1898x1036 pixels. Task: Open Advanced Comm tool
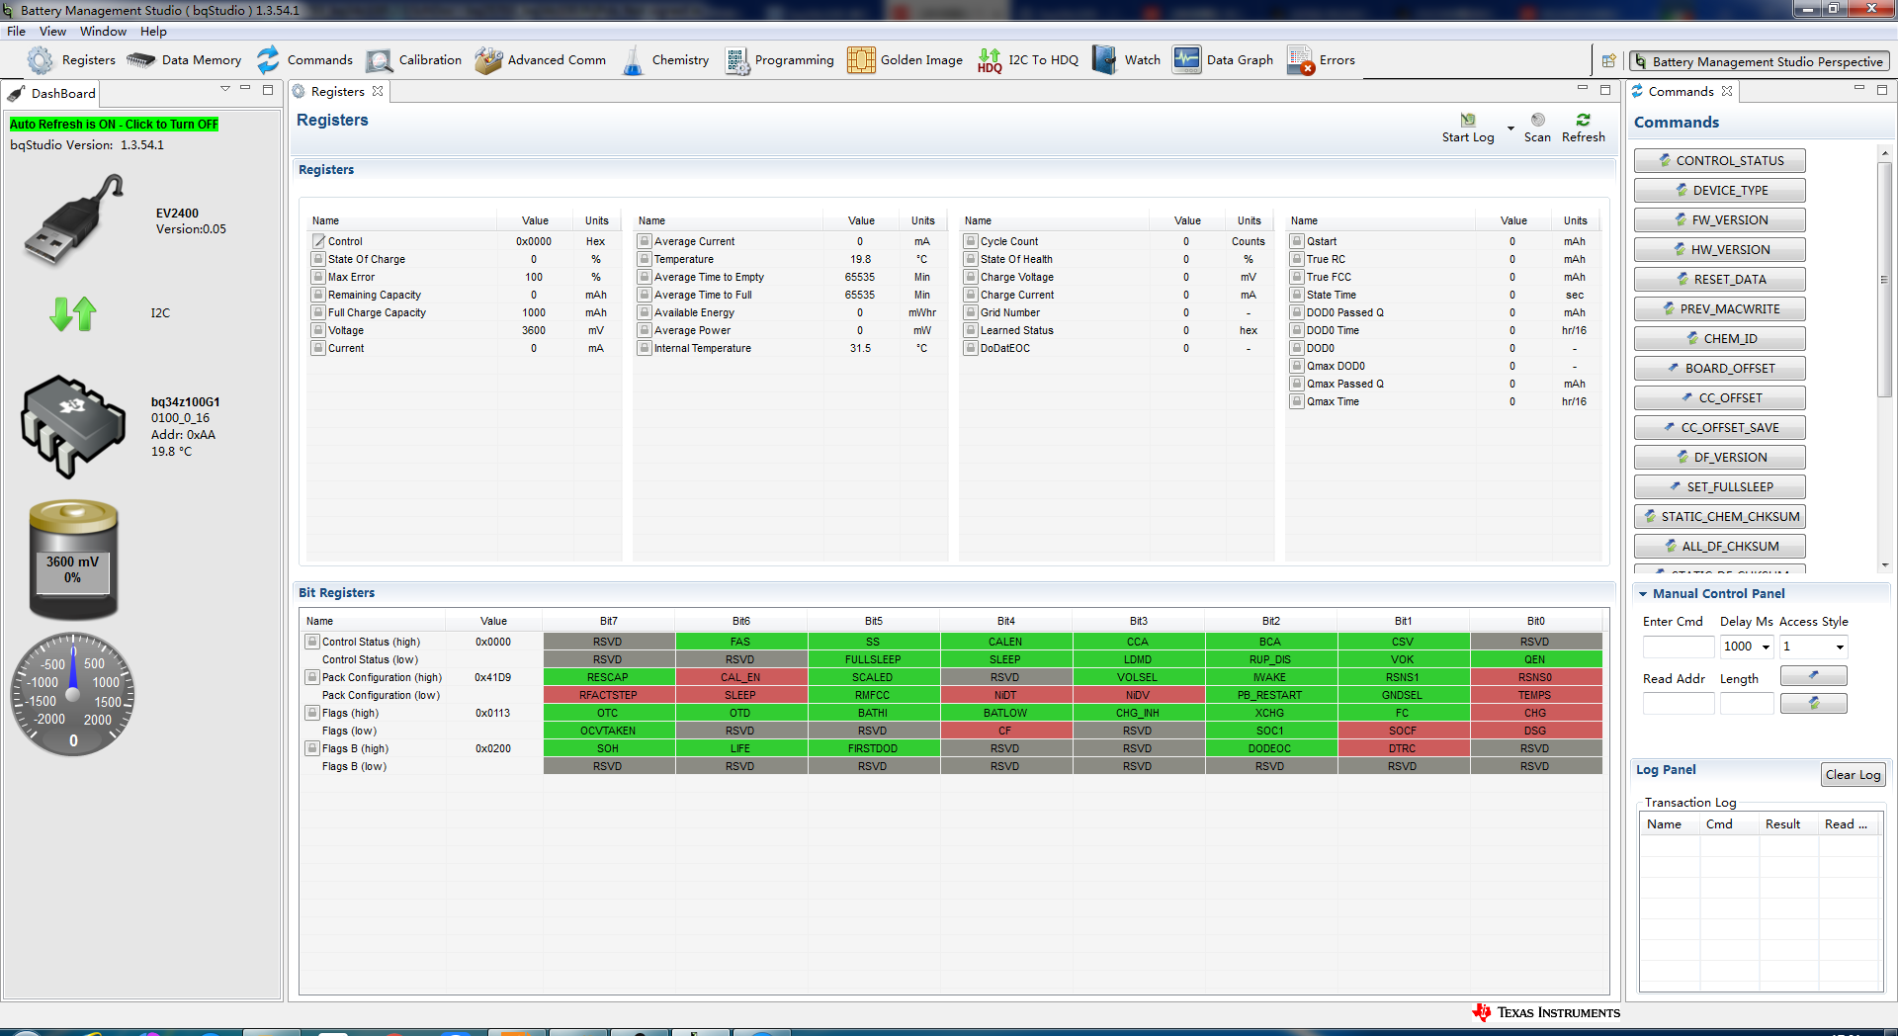click(x=540, y=60)
